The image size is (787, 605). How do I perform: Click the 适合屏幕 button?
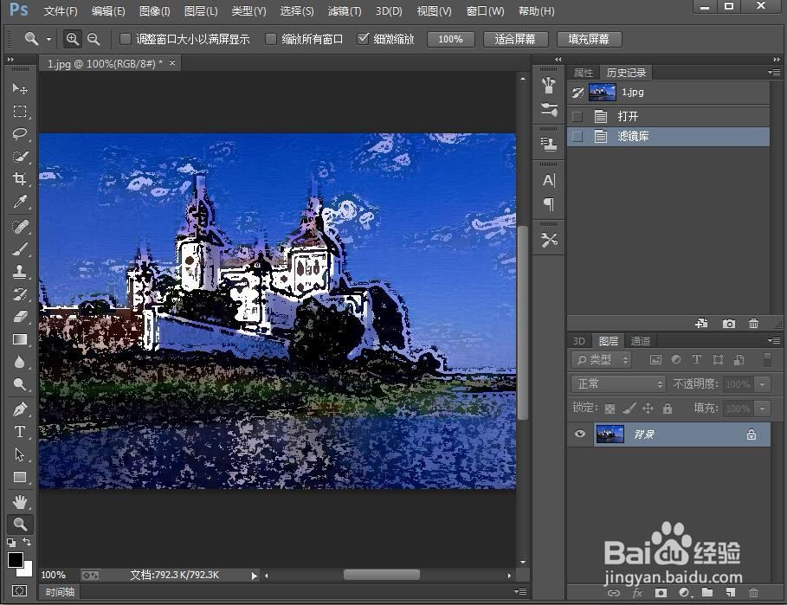515,39
